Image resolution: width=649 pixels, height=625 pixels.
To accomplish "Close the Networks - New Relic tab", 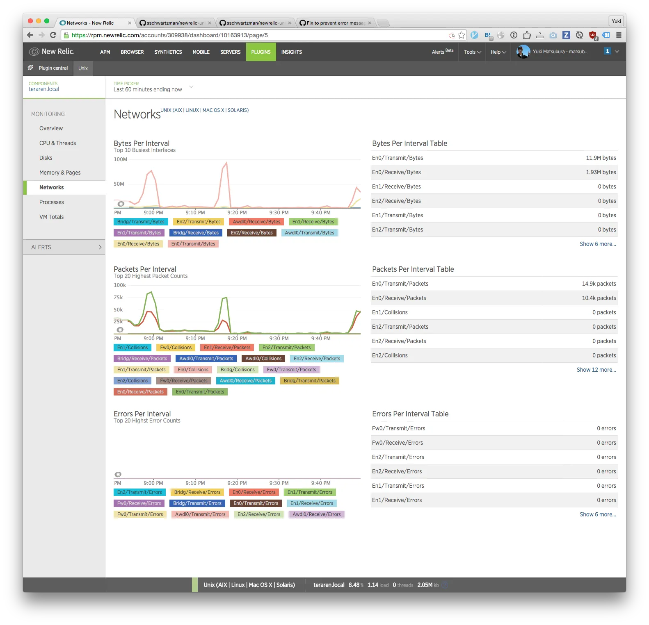I will tap(129, 23).
